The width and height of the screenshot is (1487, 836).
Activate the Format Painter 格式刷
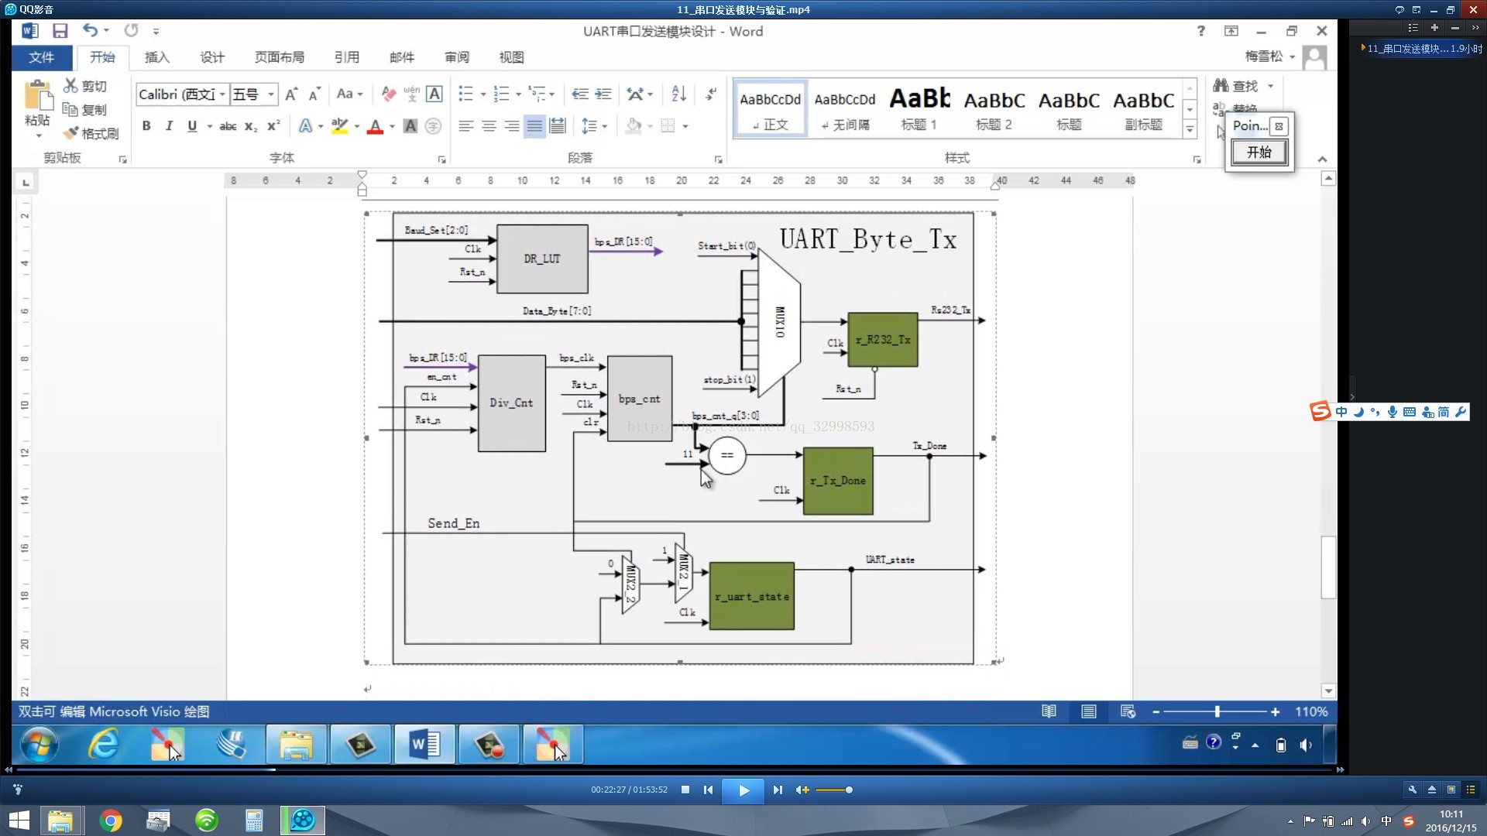pyautogui.click(x=91, y=134)
